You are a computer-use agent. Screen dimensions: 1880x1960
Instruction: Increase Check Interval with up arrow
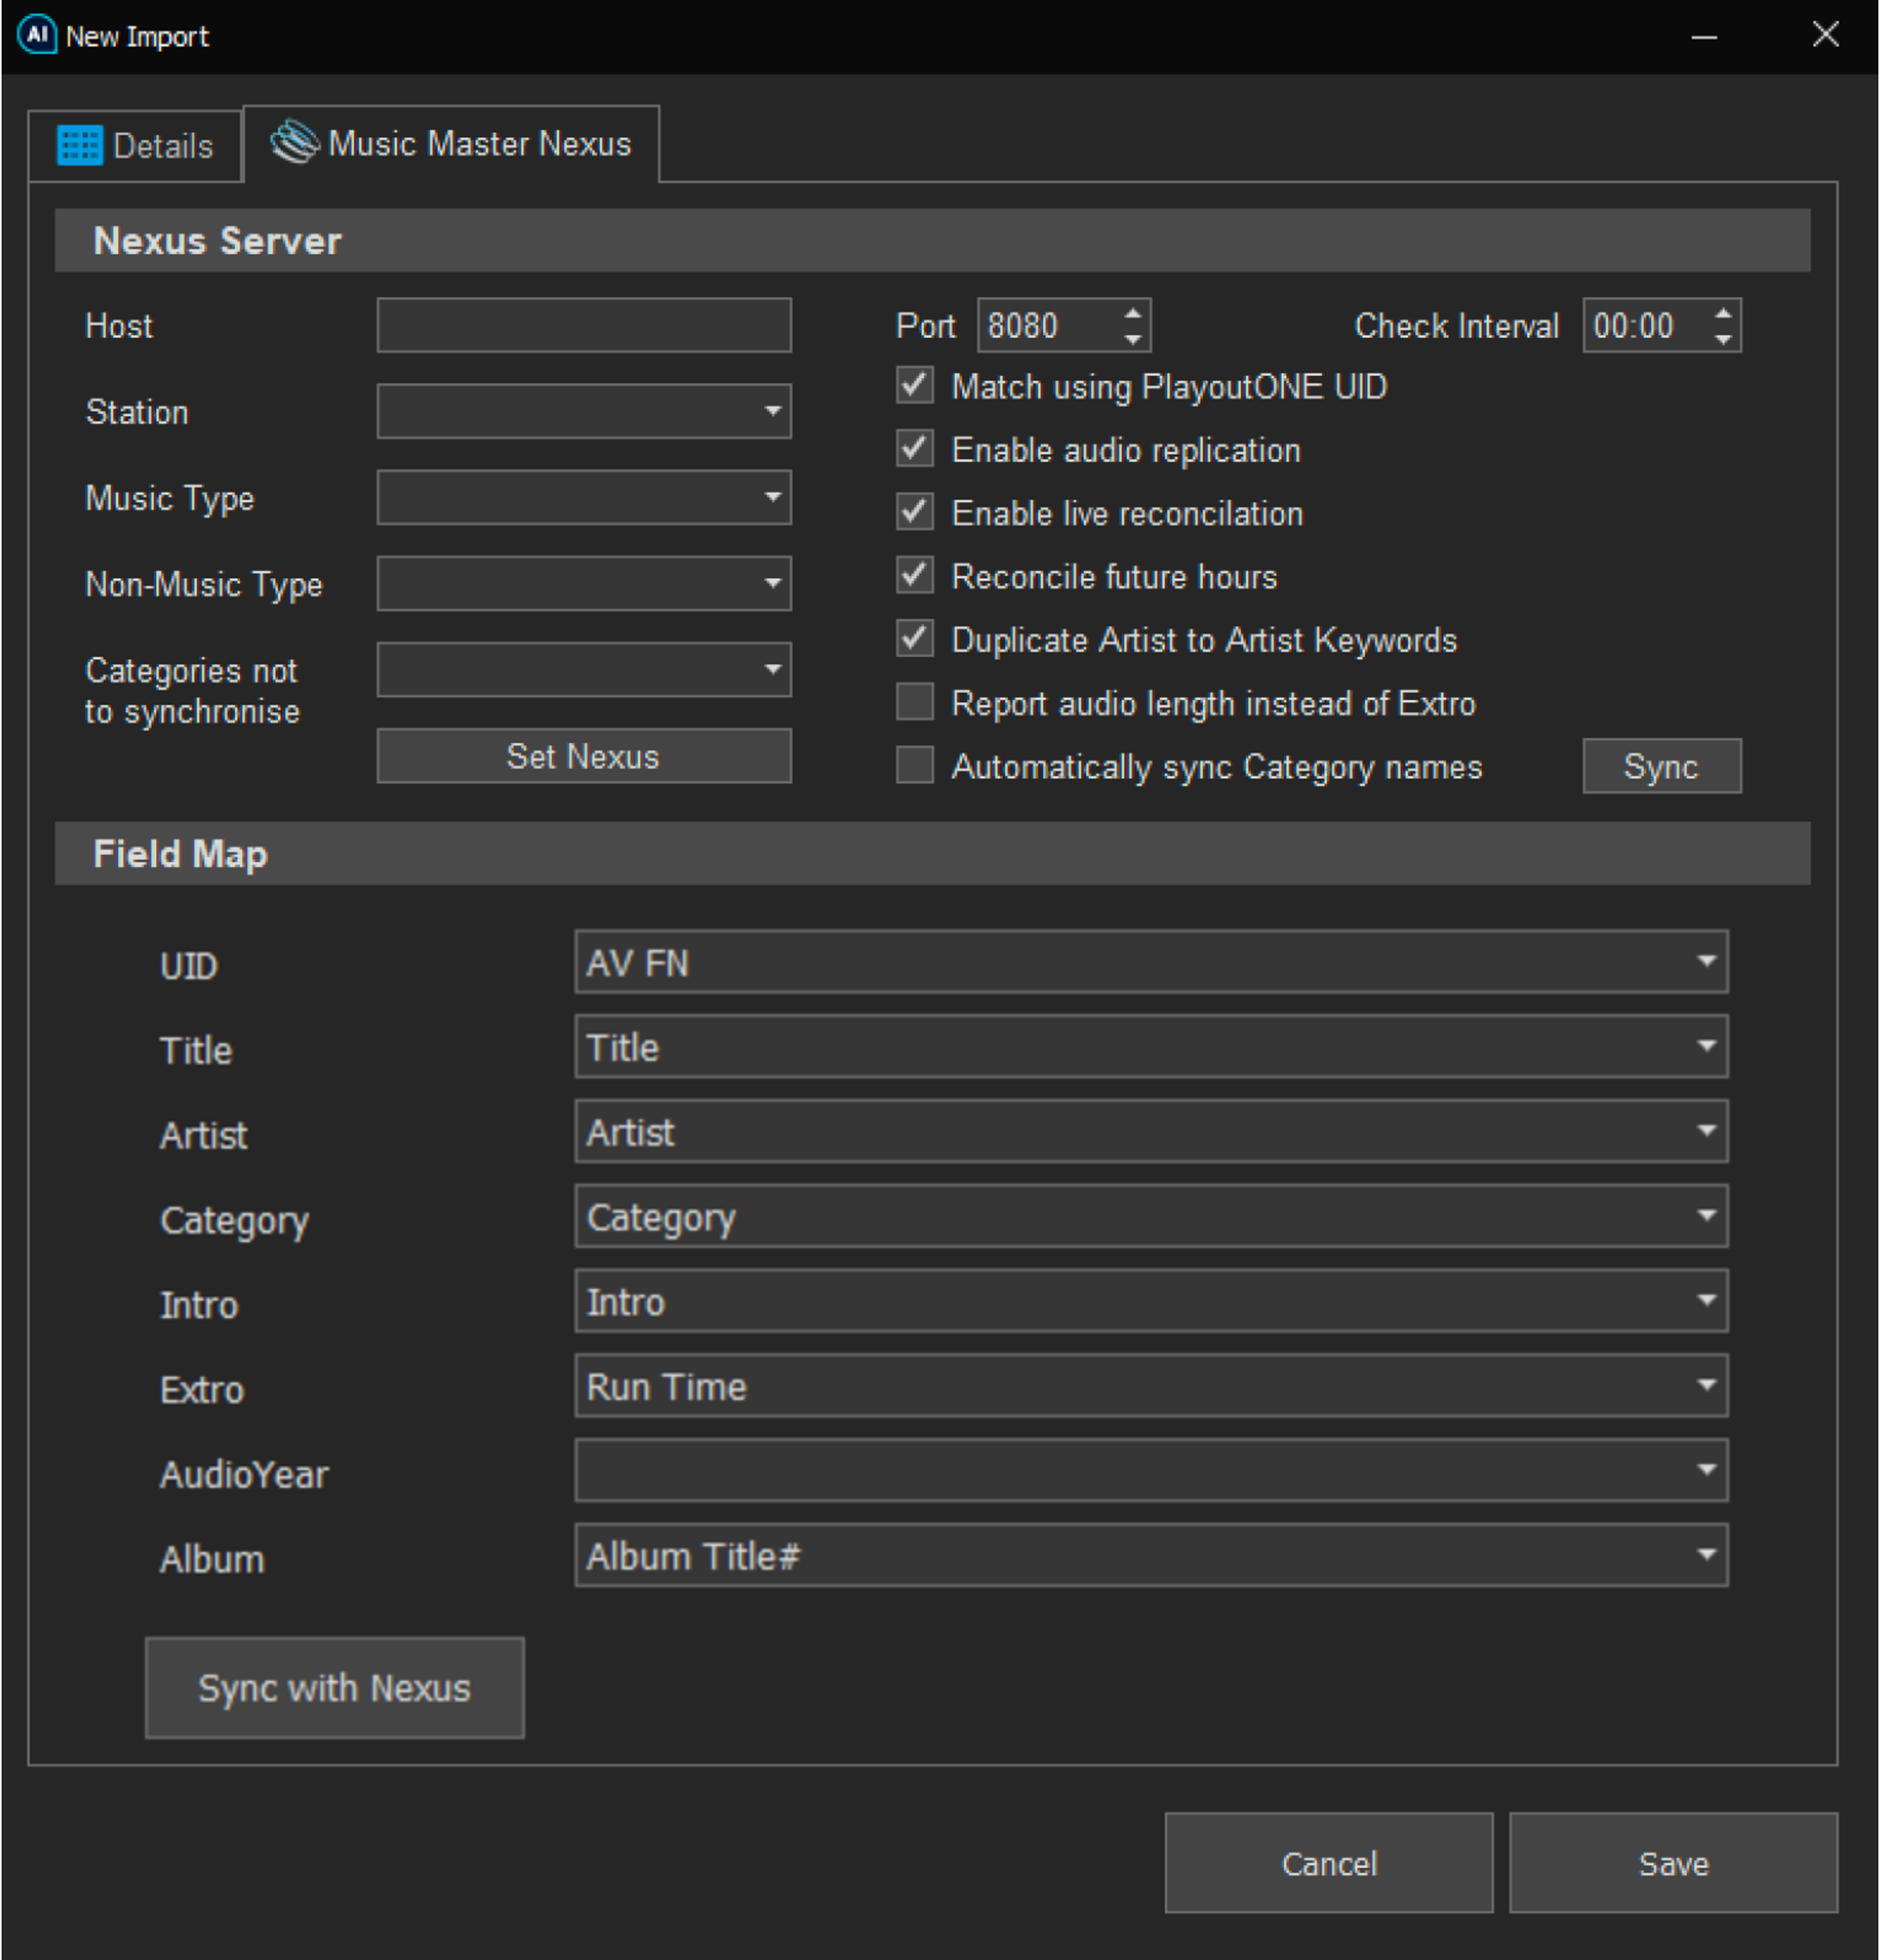[x=1722, y=313]
